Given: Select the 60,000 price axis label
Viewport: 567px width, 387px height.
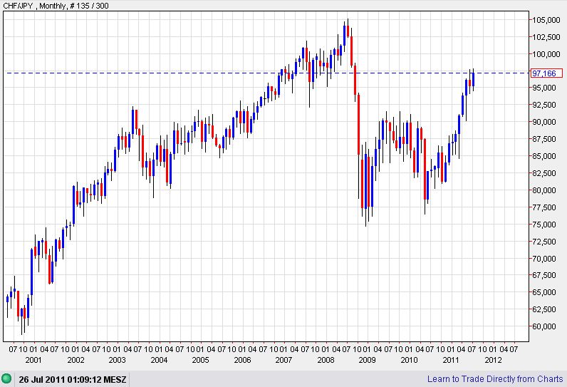Looking at the screenshot, I should [x=544, y=326].
